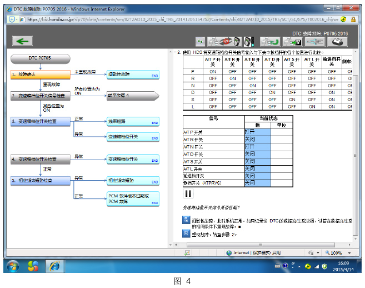365x288 pixels.
Task: Select flowchart step '4. 变速箱档位开关检查'
Action: pyautogui.click(x=41, y=160)
